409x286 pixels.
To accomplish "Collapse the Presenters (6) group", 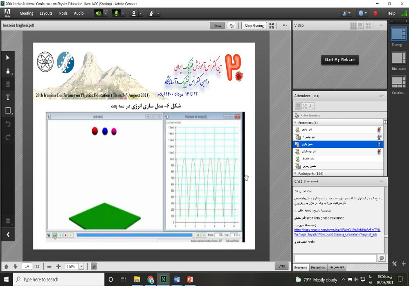I will 295,123.
